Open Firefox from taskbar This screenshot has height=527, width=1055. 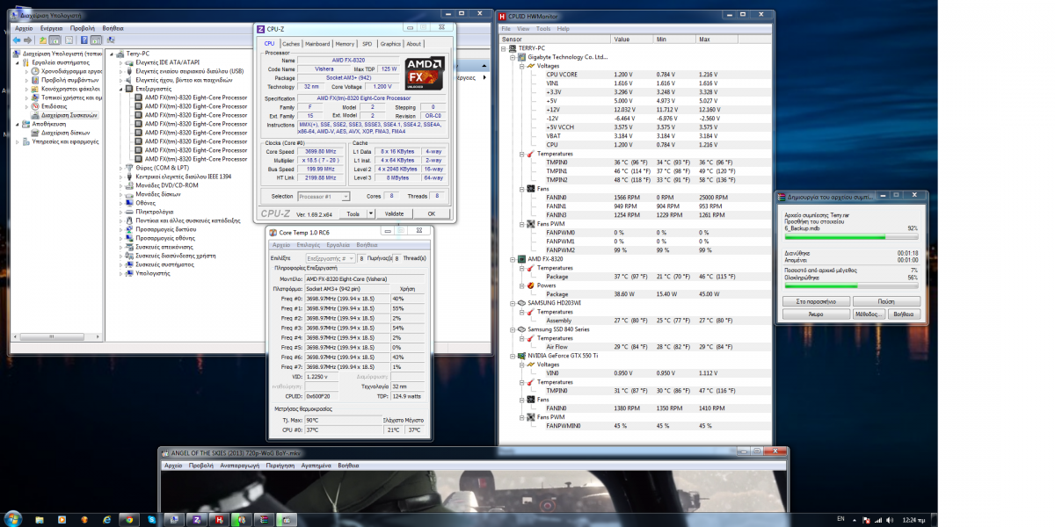pos(84,520)
